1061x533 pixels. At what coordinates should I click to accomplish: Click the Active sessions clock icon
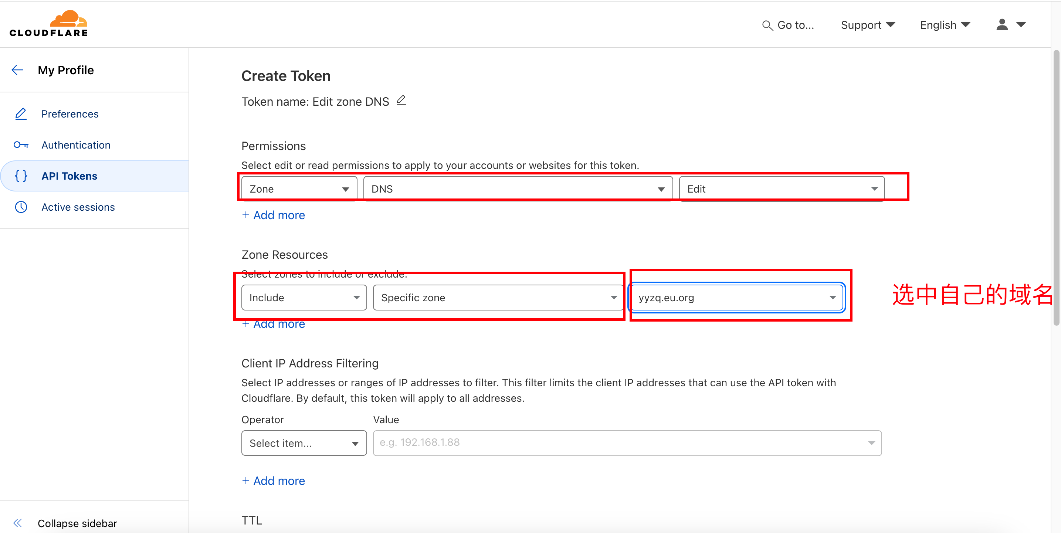(x=21, y=207)
